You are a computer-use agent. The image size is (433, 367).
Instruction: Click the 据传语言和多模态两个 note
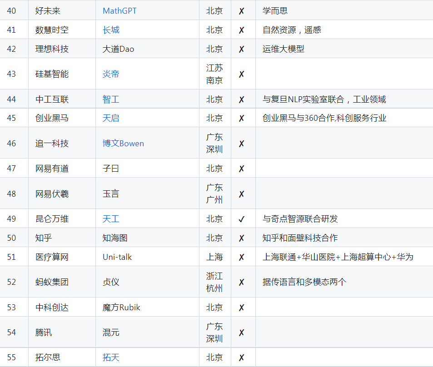coord(304,282)
